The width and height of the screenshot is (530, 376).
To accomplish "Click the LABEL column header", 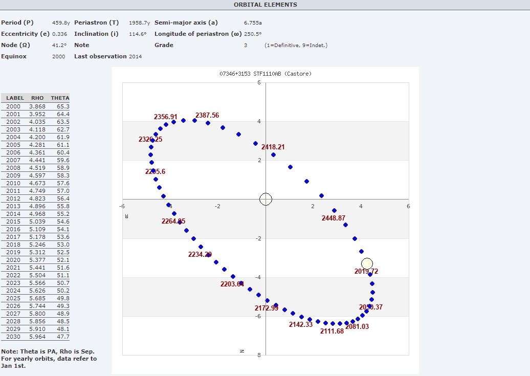I will (15, 98).
